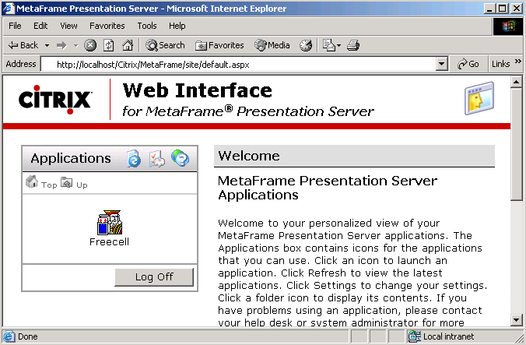The height and width of the screenshot is (345, 526).
Task: Expand the Mail button dropdown arrow
Action: tap(338, 45)
